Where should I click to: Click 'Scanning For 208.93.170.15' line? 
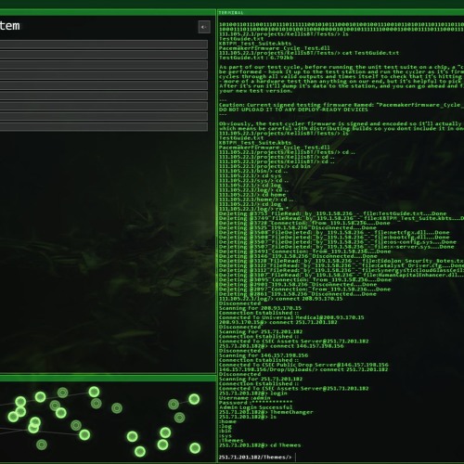pos(260,308)
